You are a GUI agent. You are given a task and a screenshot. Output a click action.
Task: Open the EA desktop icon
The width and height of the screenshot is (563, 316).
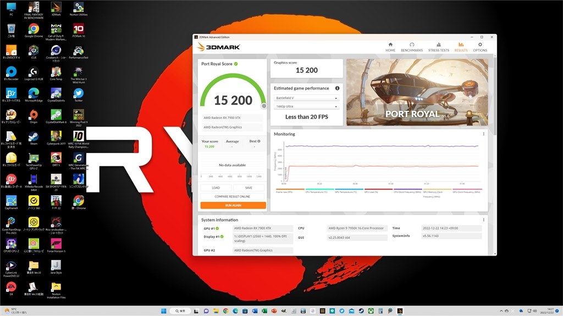point(11,289)
